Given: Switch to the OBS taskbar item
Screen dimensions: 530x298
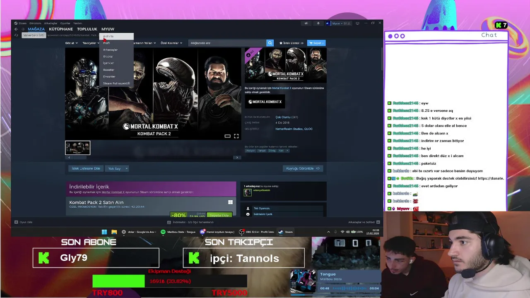Looking at the screenshot, I should tap(256, 232).
